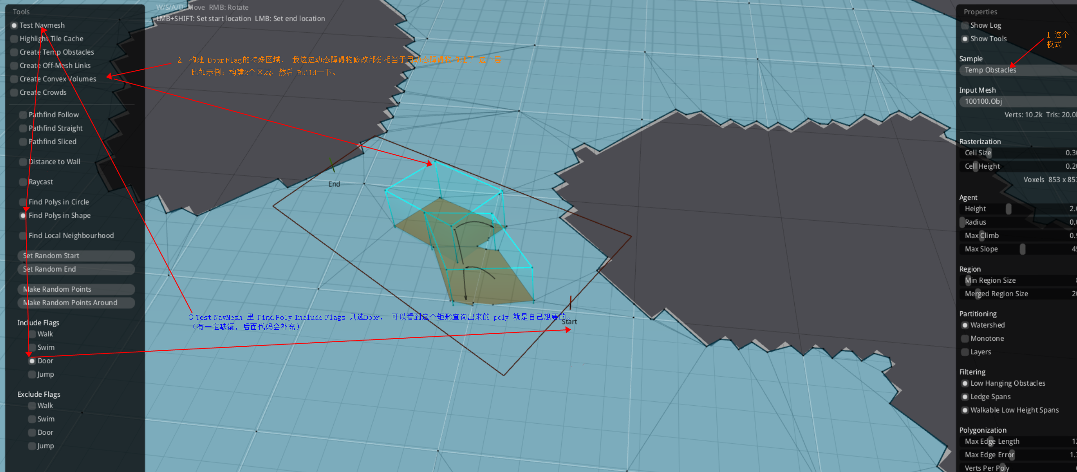This screenshot has height=472, width=1077.
Task: Toggle Exclude Flags Walk checkbox
Action: [x=32, y=406]
